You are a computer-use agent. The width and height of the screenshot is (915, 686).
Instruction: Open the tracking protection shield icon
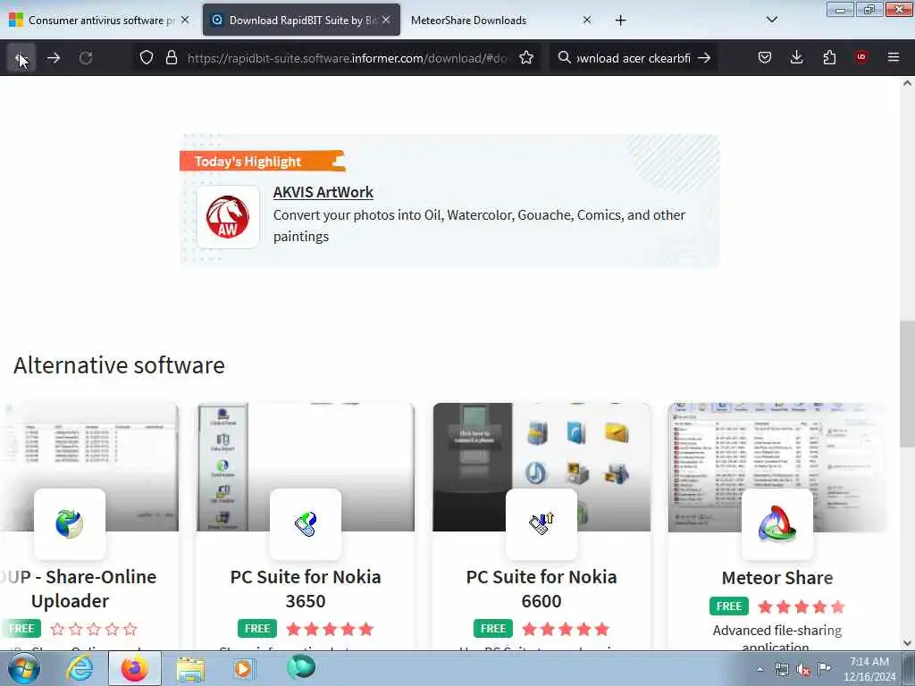click(x=147, y=58)
